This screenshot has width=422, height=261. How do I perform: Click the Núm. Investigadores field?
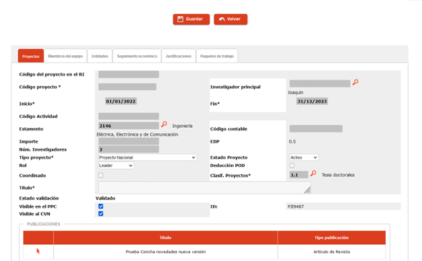[128, 149]
